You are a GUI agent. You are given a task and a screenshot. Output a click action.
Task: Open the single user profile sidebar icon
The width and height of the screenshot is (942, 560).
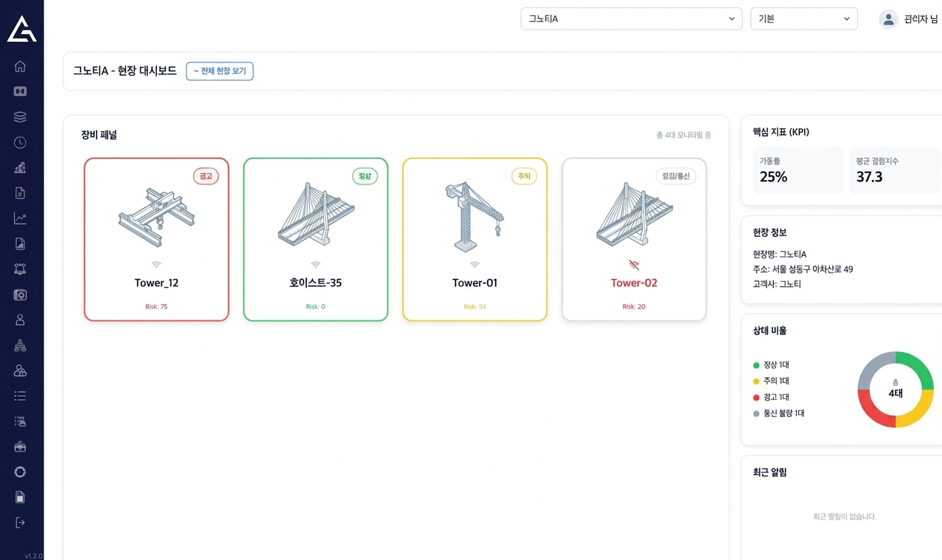20,320
